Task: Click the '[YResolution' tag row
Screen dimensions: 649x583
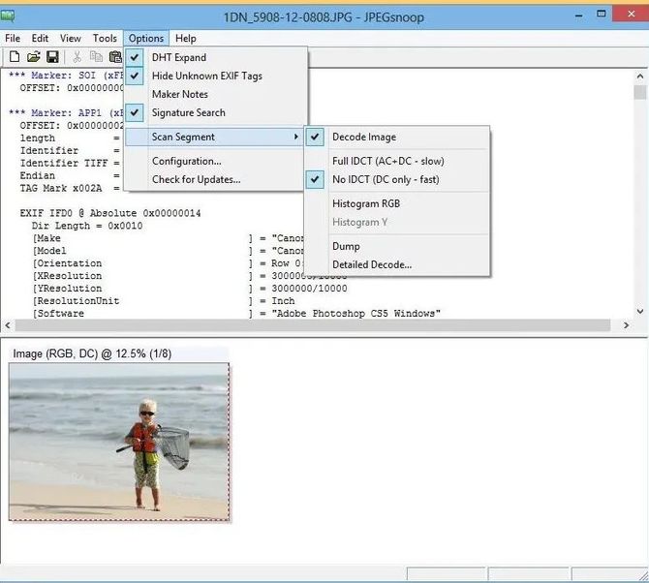Action: pyautogui.click(x=190, y=289)
